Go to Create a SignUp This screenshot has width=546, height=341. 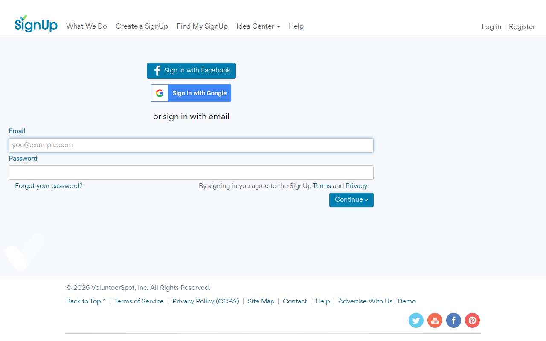point(142,26)
